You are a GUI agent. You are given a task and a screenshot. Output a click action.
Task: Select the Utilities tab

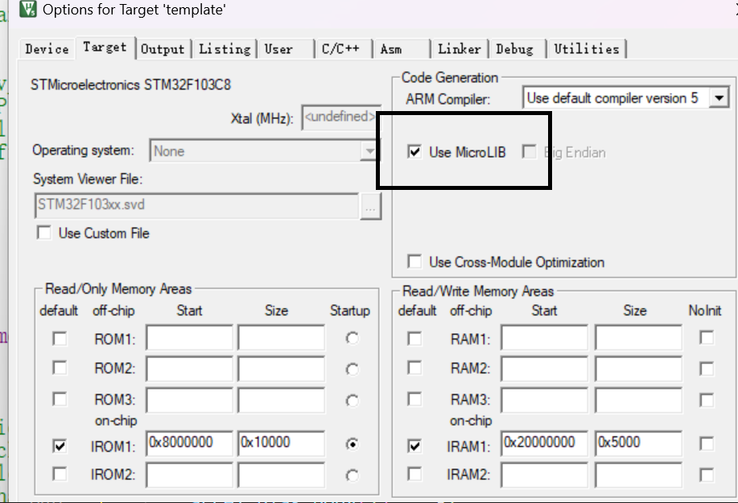tap(587, 49)
